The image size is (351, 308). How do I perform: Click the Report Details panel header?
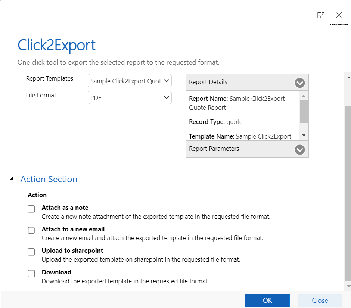[239, 82]
